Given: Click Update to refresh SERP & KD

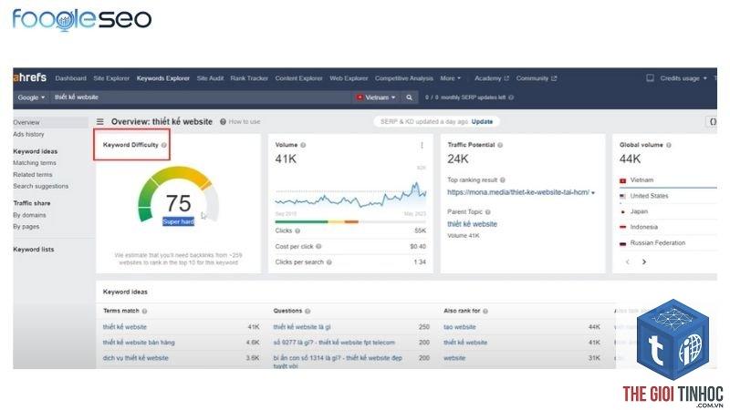Looking at the screenshot, I should point(482,122).
